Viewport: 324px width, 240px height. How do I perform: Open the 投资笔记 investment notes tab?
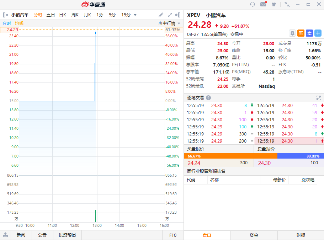67,235
